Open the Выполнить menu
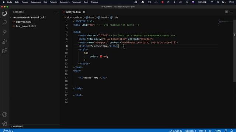 (x=65, y=2)
